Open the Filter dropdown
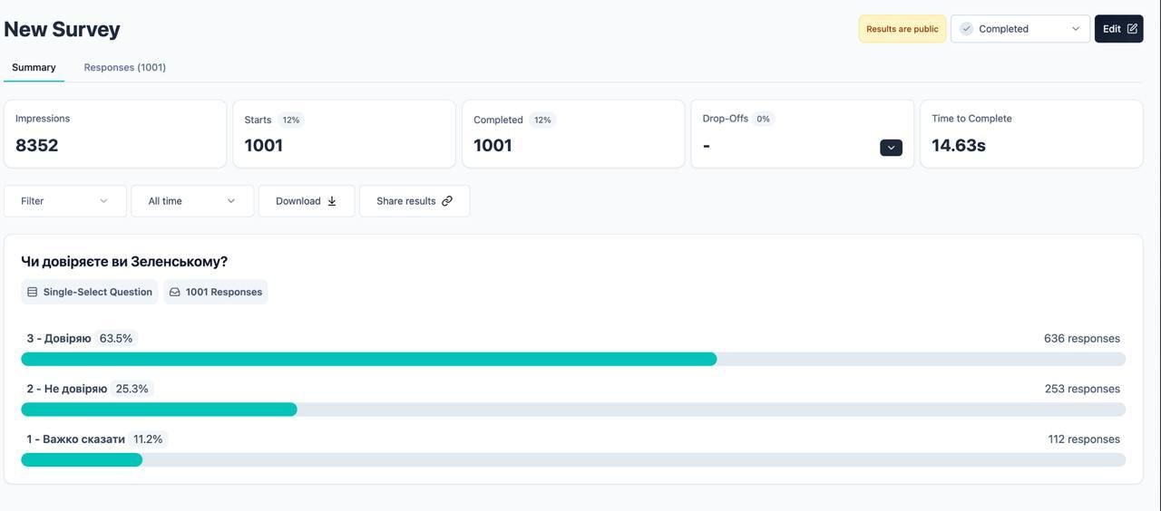Image resolution: width=1161 pixels, height=511 pixels. (x=64, y=201)
